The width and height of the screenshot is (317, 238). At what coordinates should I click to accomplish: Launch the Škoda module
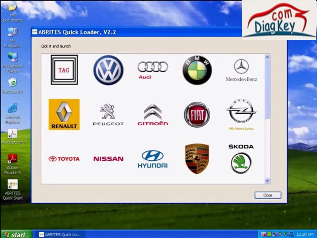tap(241, 159)
